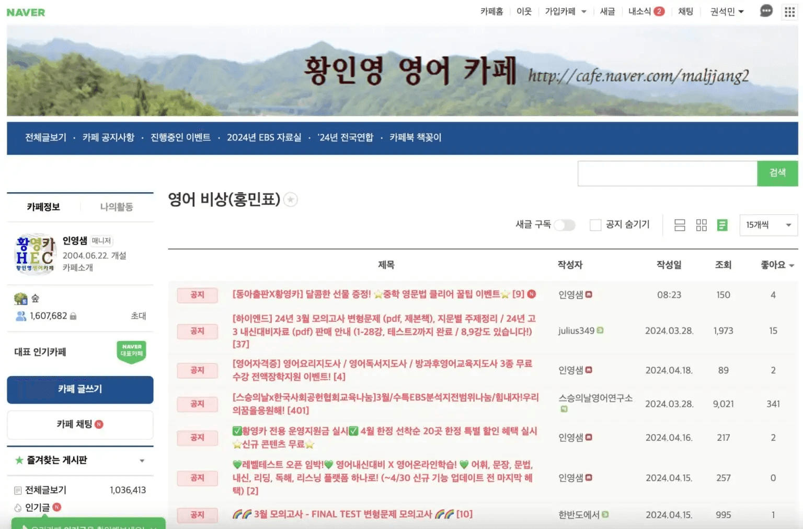Screen dimensions: 803x529
Task: Open the 카페소개 link
Action: click(x=78, y=267)
